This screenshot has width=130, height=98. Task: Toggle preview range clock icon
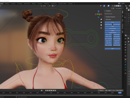(106, 90)
